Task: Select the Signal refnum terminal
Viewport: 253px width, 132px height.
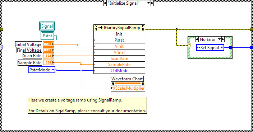Action: (x=47, y=26)
